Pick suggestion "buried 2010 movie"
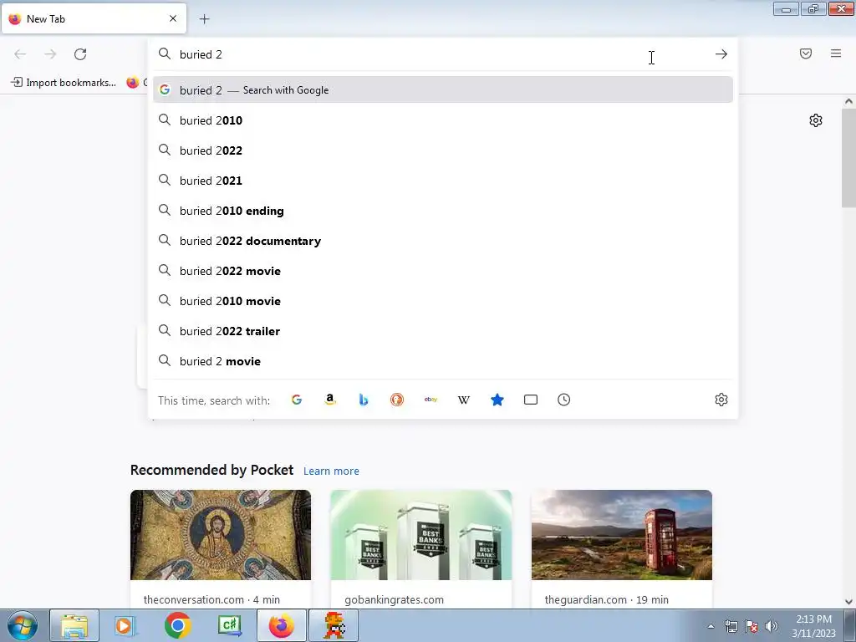856x642 pixels. (443, 301)
